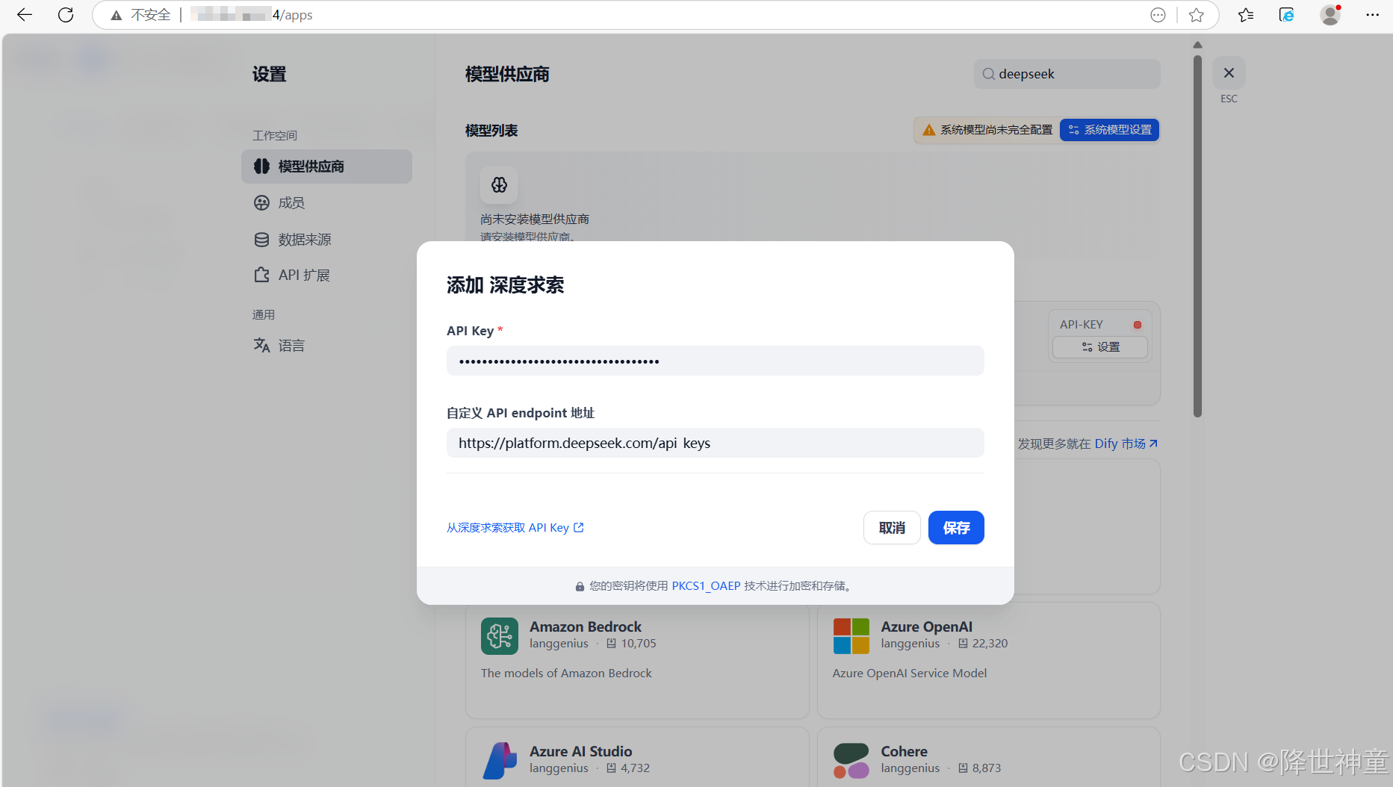1393x787 pixels.
Task: Cancel the dialog via 取消
Action: coord(892,527)
